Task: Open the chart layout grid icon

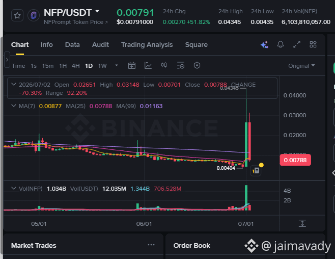Action: (313, 44)
